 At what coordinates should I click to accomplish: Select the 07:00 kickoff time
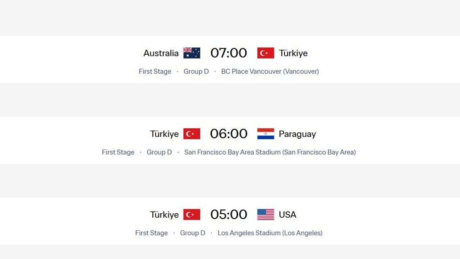[229, 53]
